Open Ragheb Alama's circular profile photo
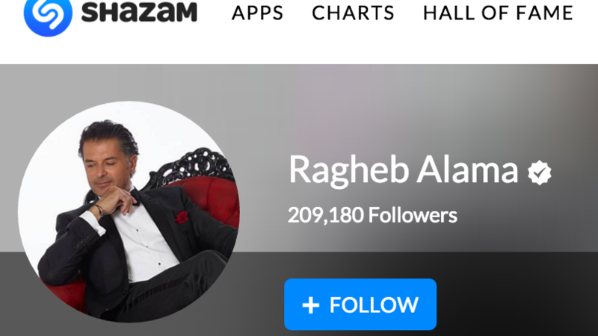The height and width of the screenshot is (336, 598). click(129, 211)
